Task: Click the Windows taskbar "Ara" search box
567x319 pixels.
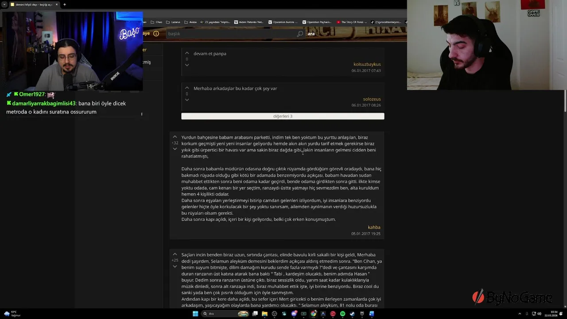Action: click(x=225, y=314)
